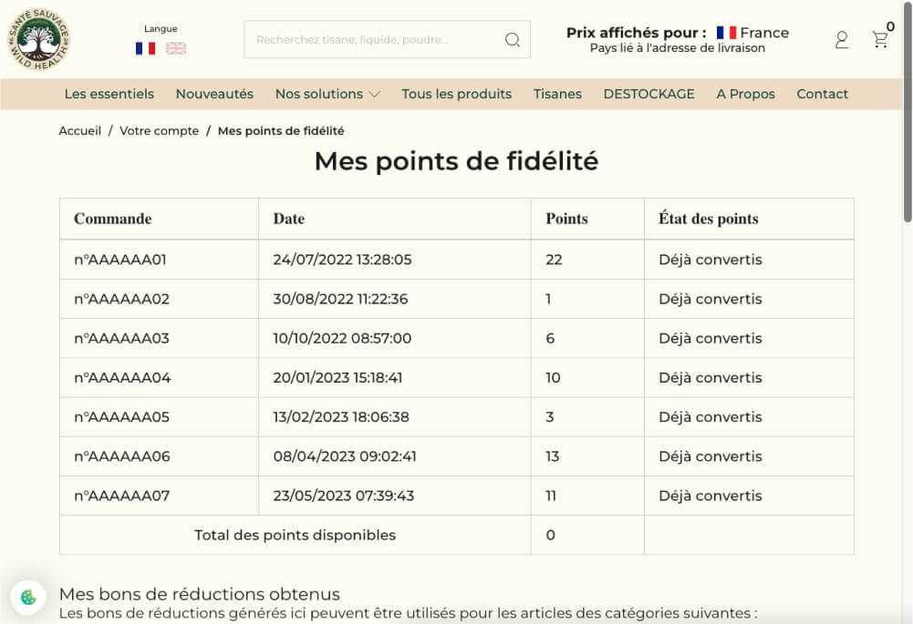This screenshot has height=624, width=913.
Task: Select order n°AAAAAA01
Action: [x=120, y=260]
